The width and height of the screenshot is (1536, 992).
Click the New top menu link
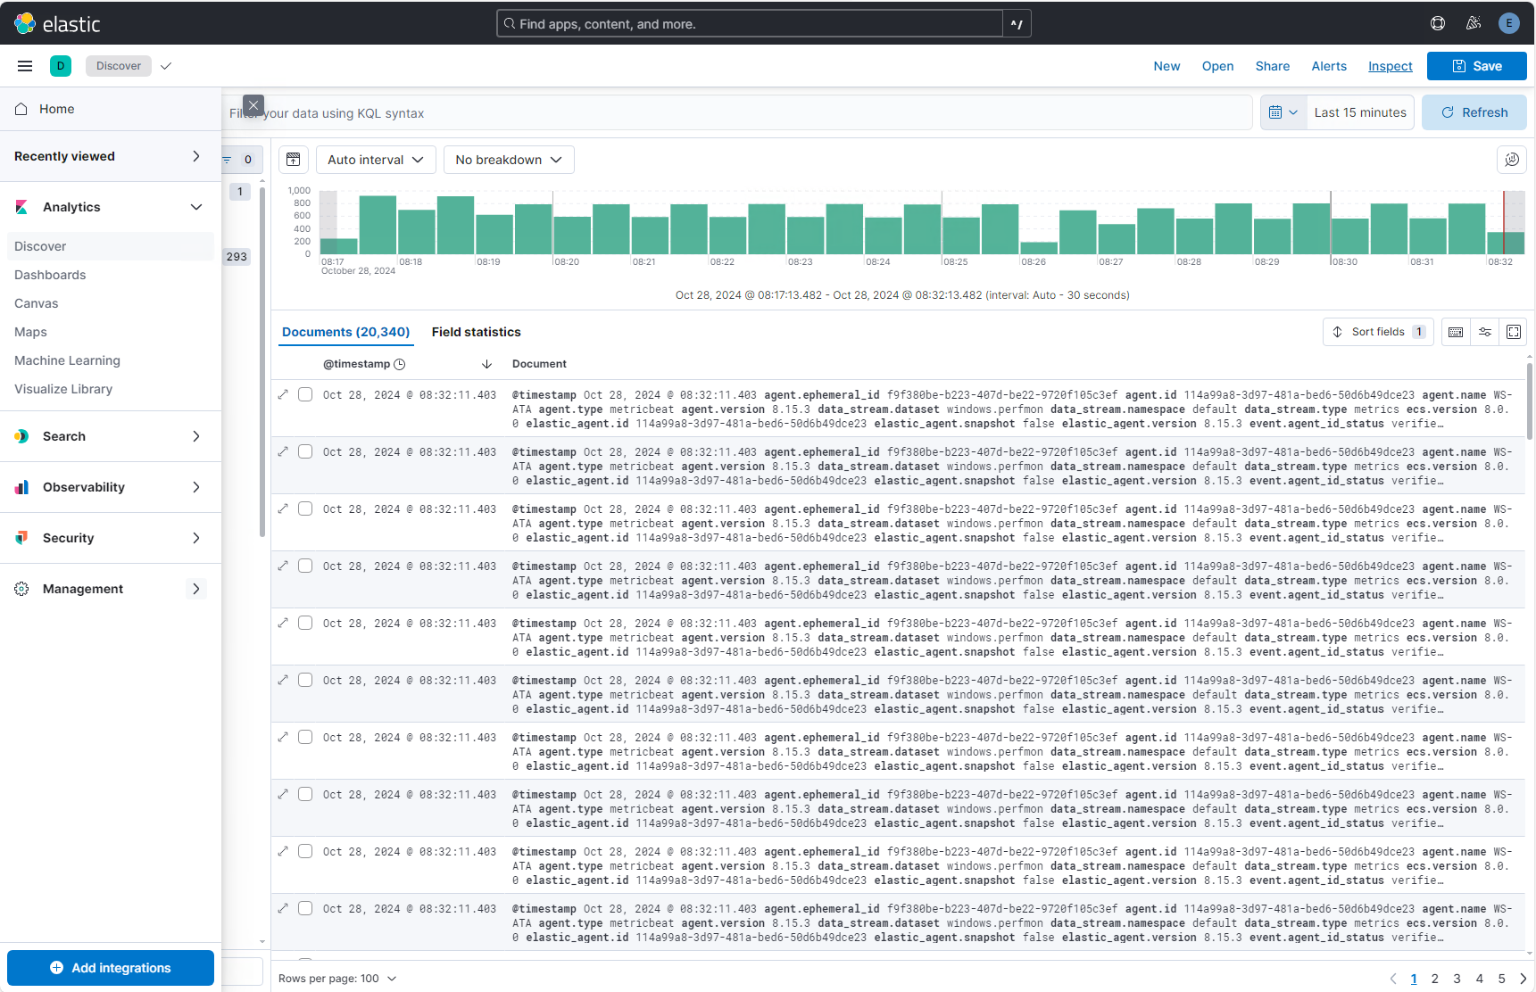1167,66
